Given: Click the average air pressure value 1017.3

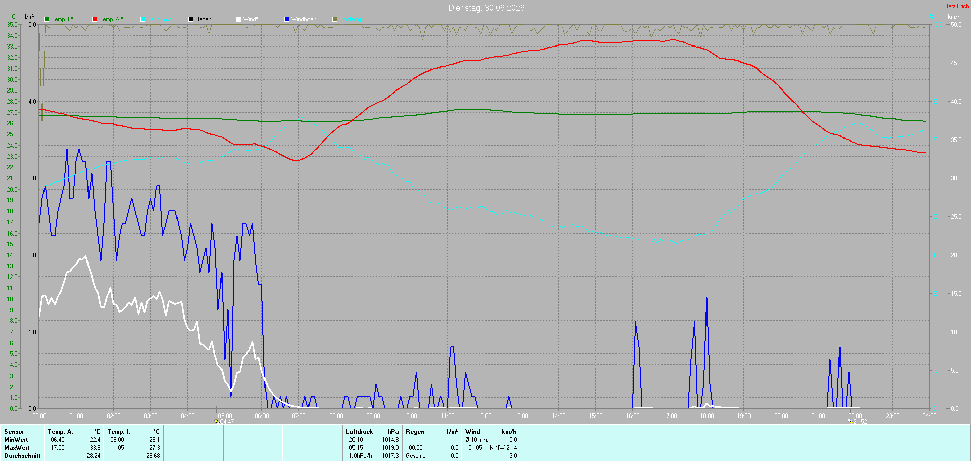Looking at the screenshot, I should coord(390,456).
